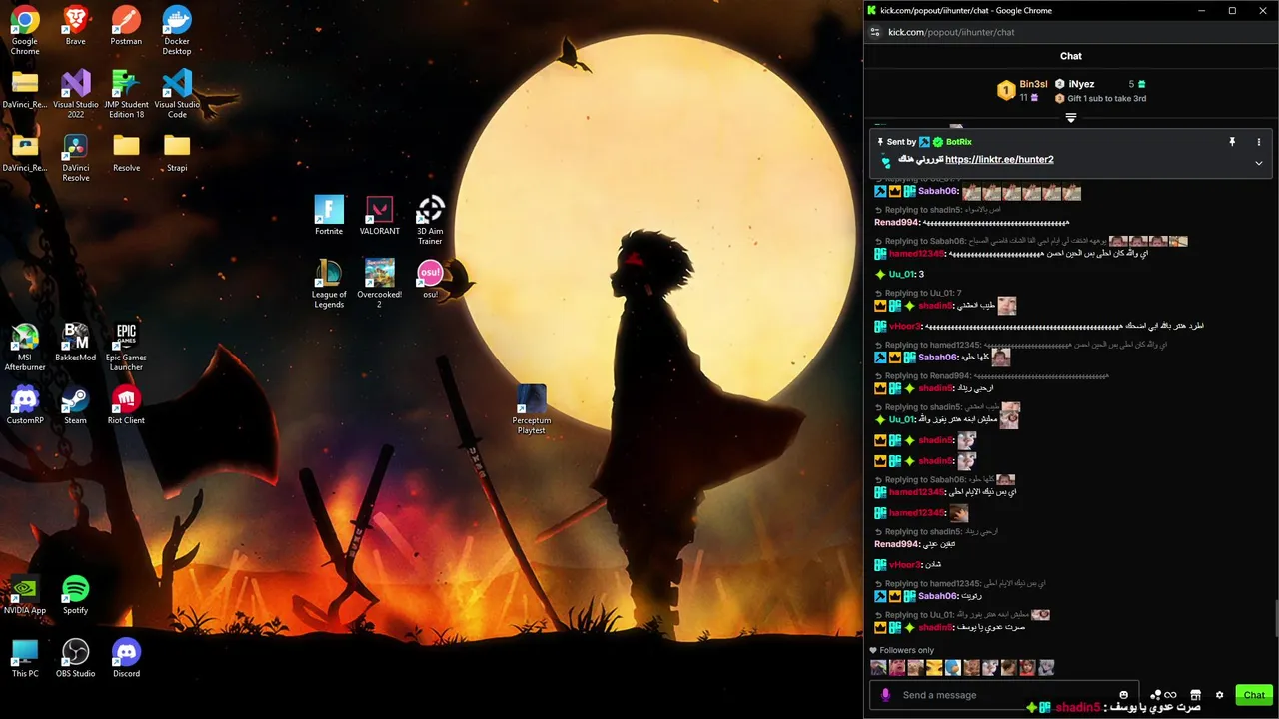Launch osu! from the desktop

pos(430,279)
